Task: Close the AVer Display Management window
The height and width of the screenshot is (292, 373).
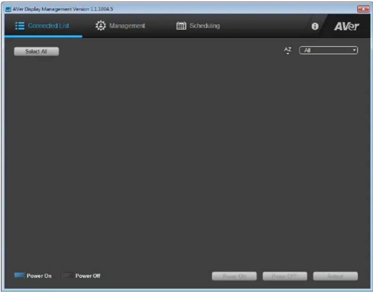Action: point(363,9)
